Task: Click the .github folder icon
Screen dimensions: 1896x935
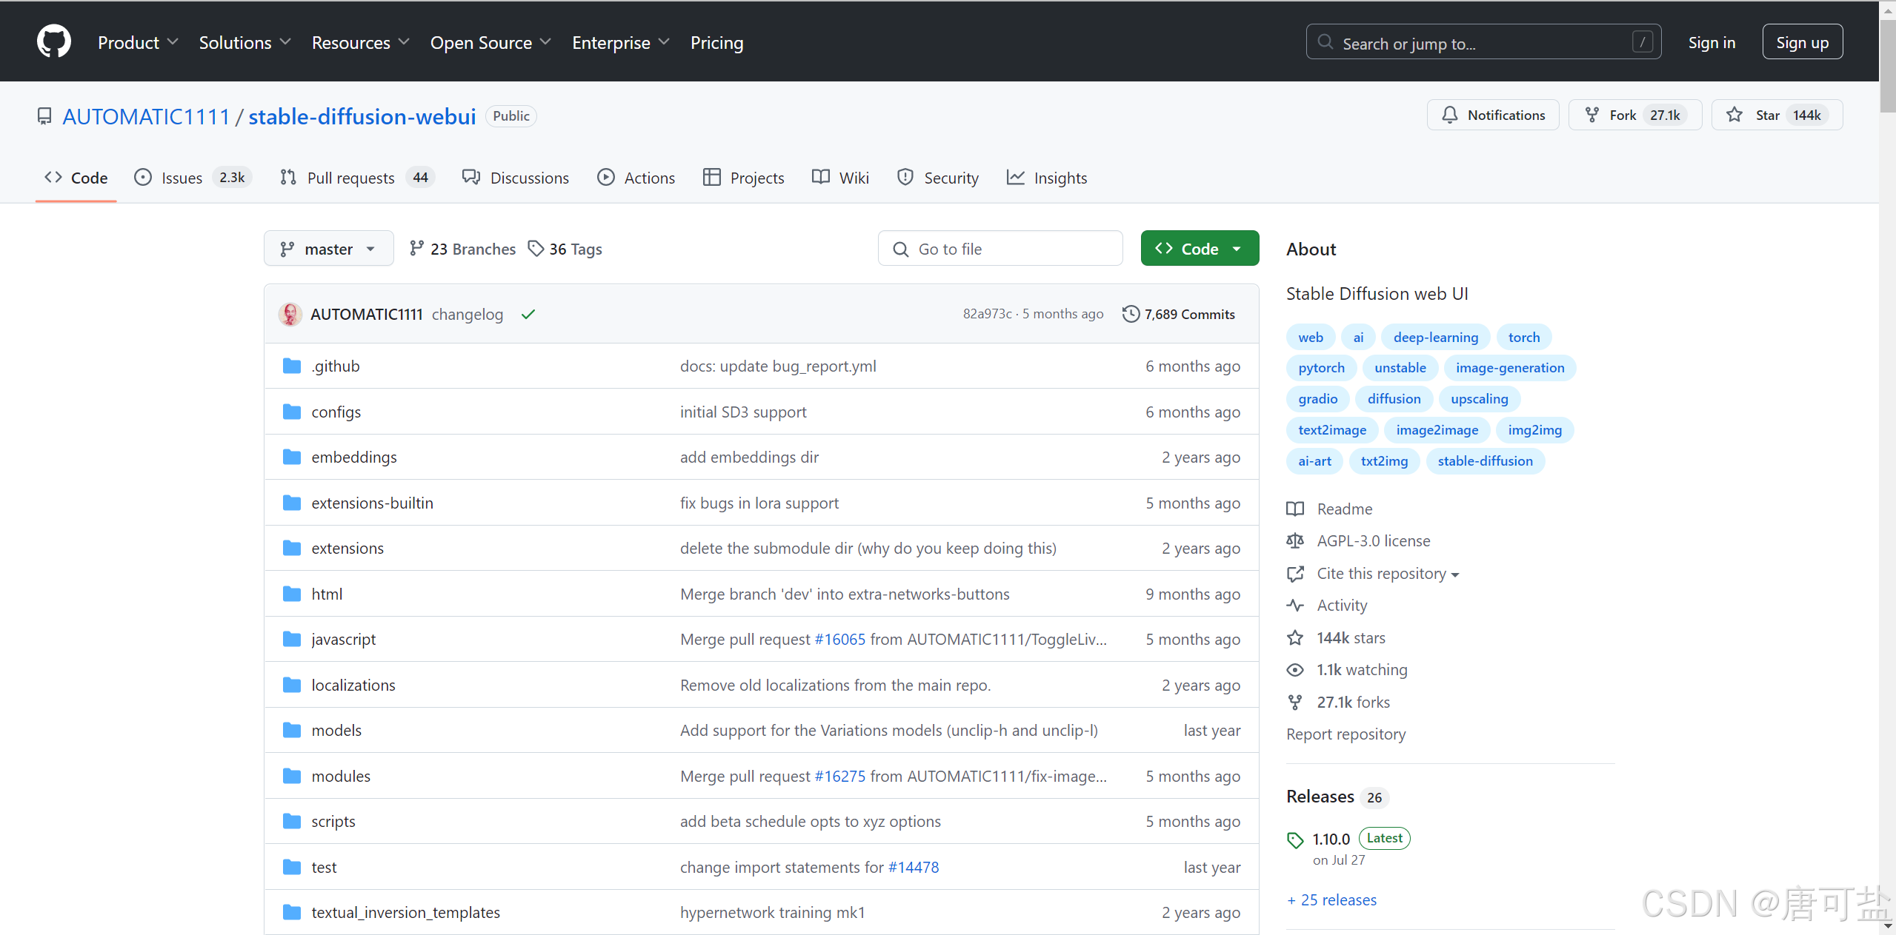Action: 292,366
